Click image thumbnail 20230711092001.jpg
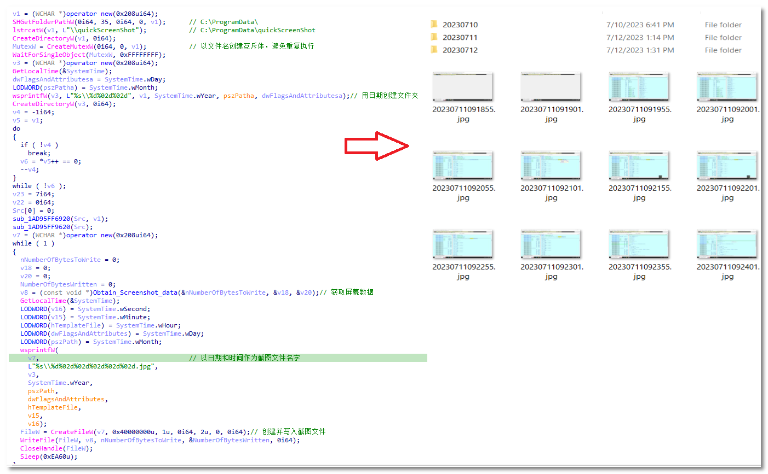The image size is (768, 474). coord(727,87)
